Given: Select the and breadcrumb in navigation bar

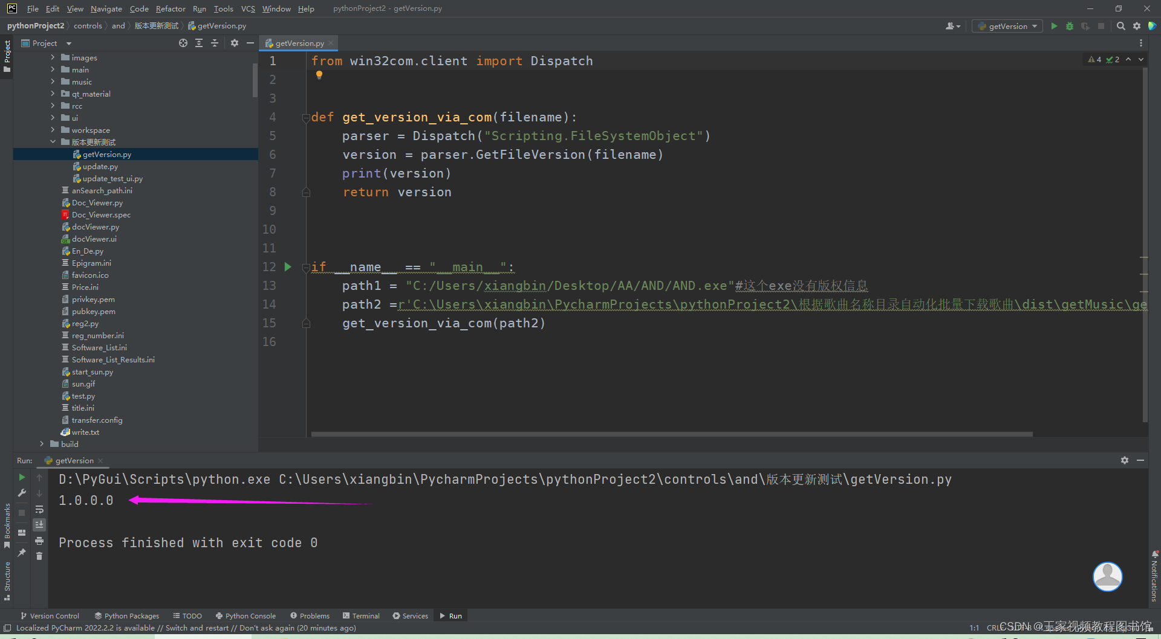Looking at the screenshot, I should click(118, 25).
